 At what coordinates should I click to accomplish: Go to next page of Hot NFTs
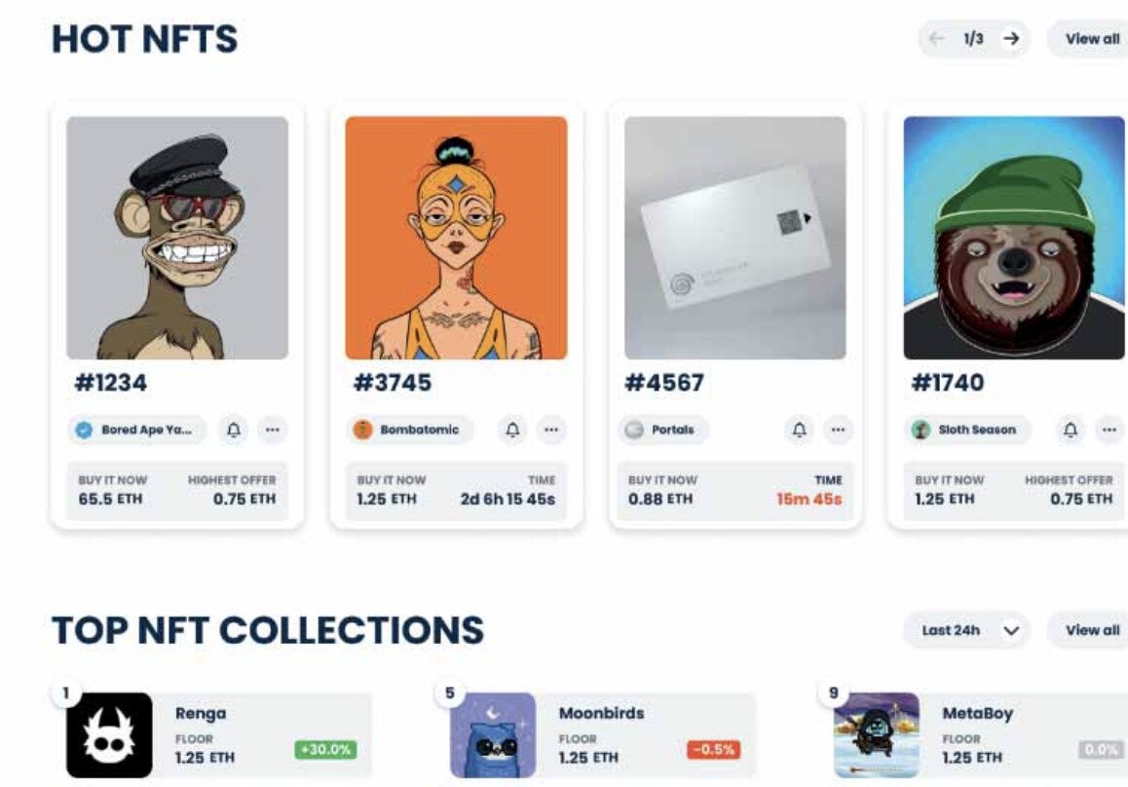pos(1012,39)
